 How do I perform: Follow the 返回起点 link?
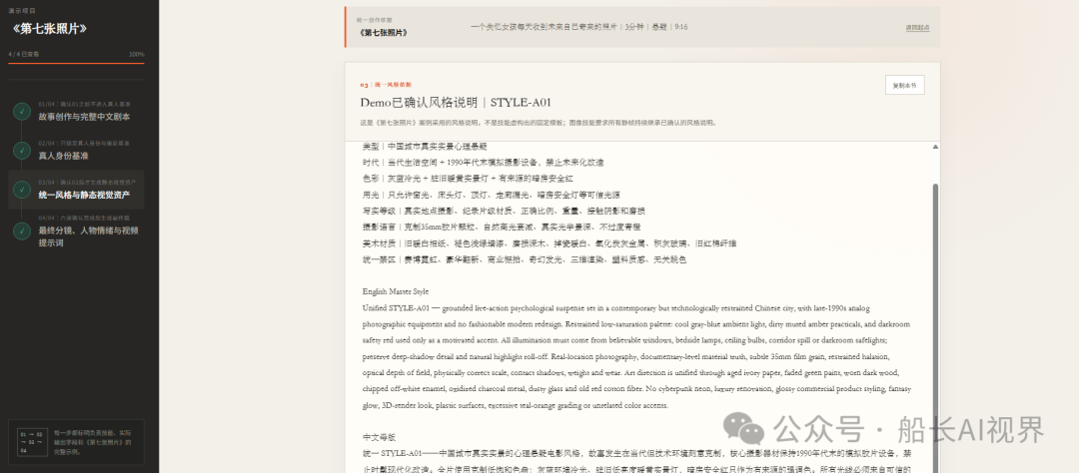pos(917,28)
